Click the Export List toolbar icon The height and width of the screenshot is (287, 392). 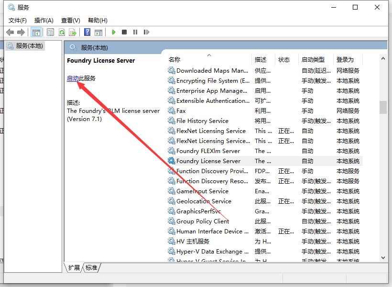tap(73, 32)
